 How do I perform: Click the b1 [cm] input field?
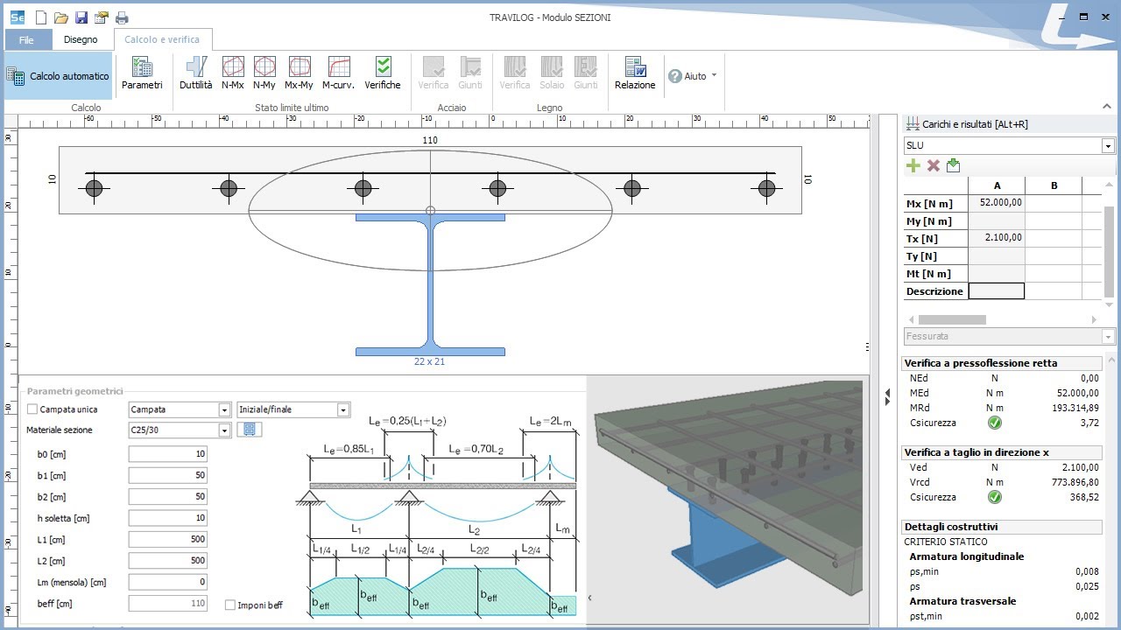pos(167,475)
